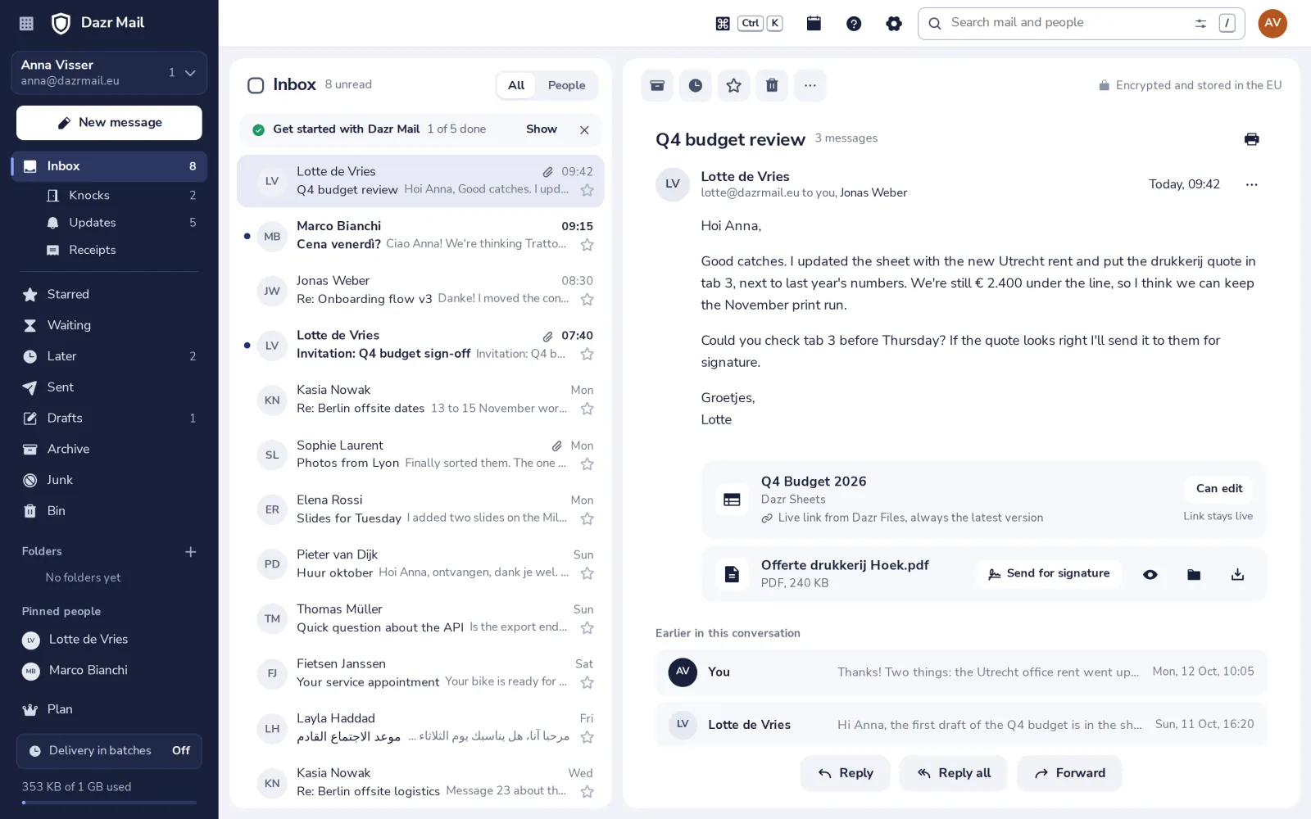Dismiss the Get started with Dazr Mail banner
This screenshot has width=1311, height=819.
pos(584,129)
